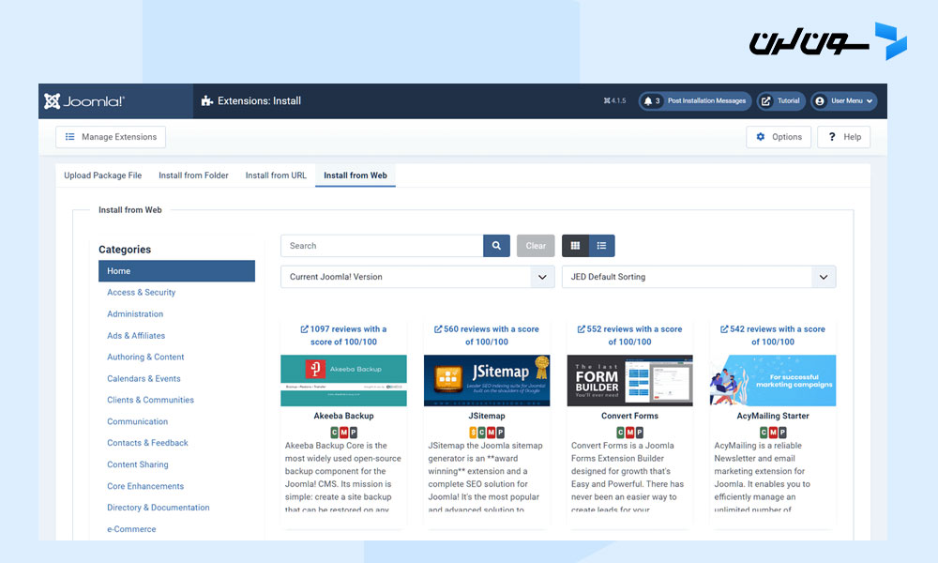The width and height of the screenshot is (938, 563).
Task: Open Content Sharing category
Action: click(x=138, y=464)
